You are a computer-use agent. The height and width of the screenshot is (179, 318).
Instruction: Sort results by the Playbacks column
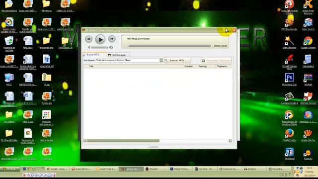[222, 66]
